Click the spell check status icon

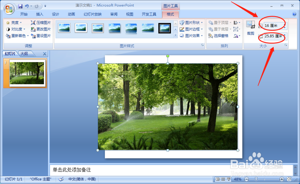click(61, 179)
